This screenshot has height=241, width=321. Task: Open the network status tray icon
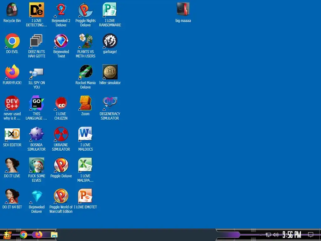268,235
